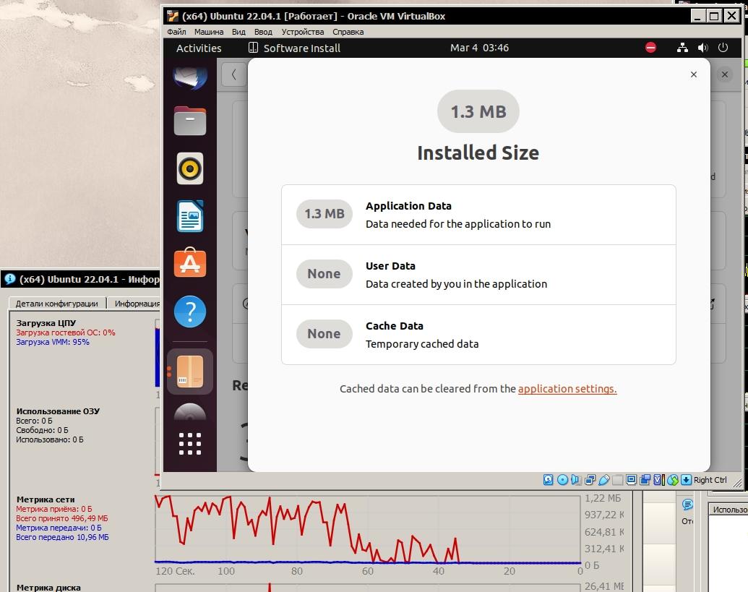
Task: Open the Устройства menu
Action: tap(302, 32)
